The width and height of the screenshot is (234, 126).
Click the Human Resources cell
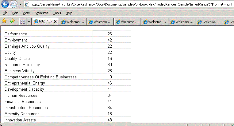pos(48,95)
